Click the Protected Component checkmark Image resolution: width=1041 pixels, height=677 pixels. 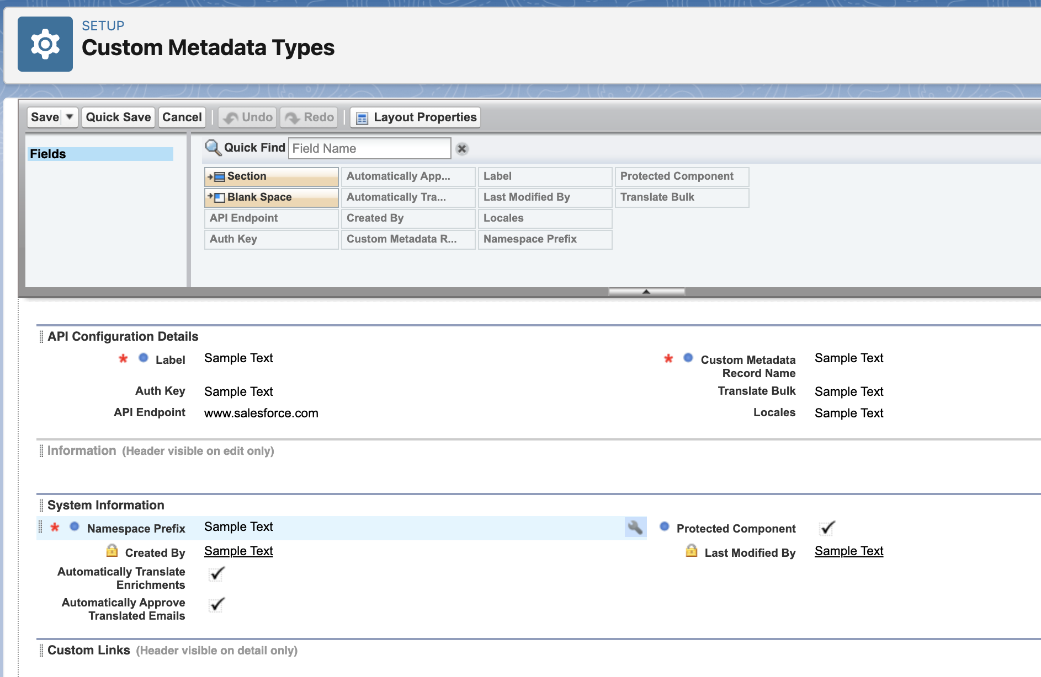[827, 528]
